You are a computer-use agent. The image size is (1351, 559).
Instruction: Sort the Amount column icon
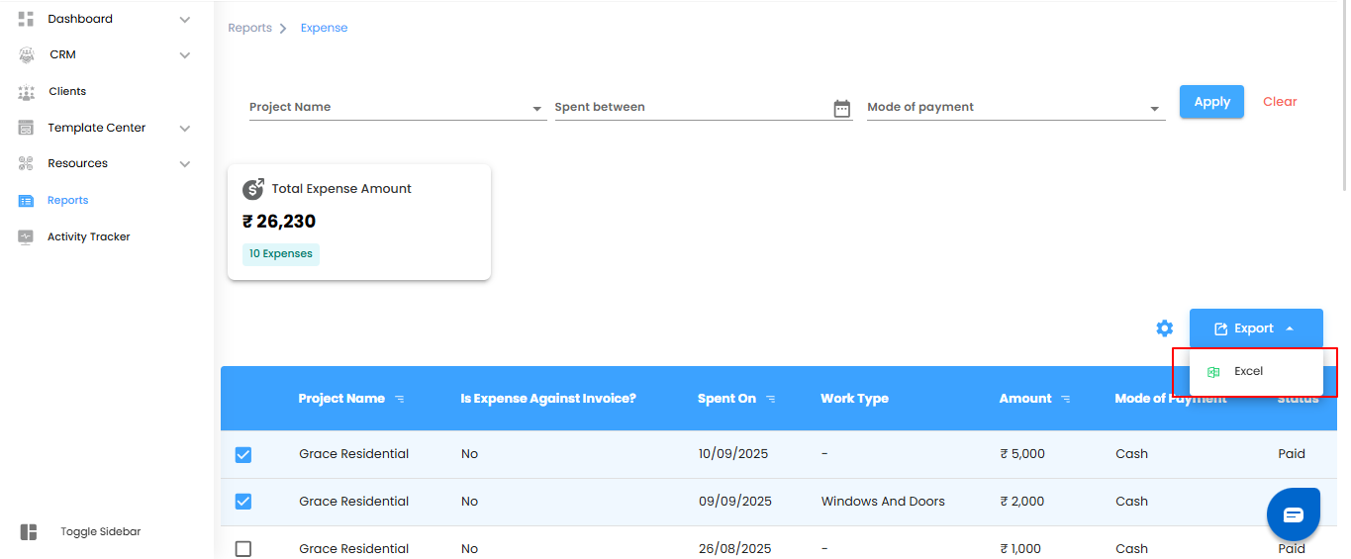tap(1066, 399)
